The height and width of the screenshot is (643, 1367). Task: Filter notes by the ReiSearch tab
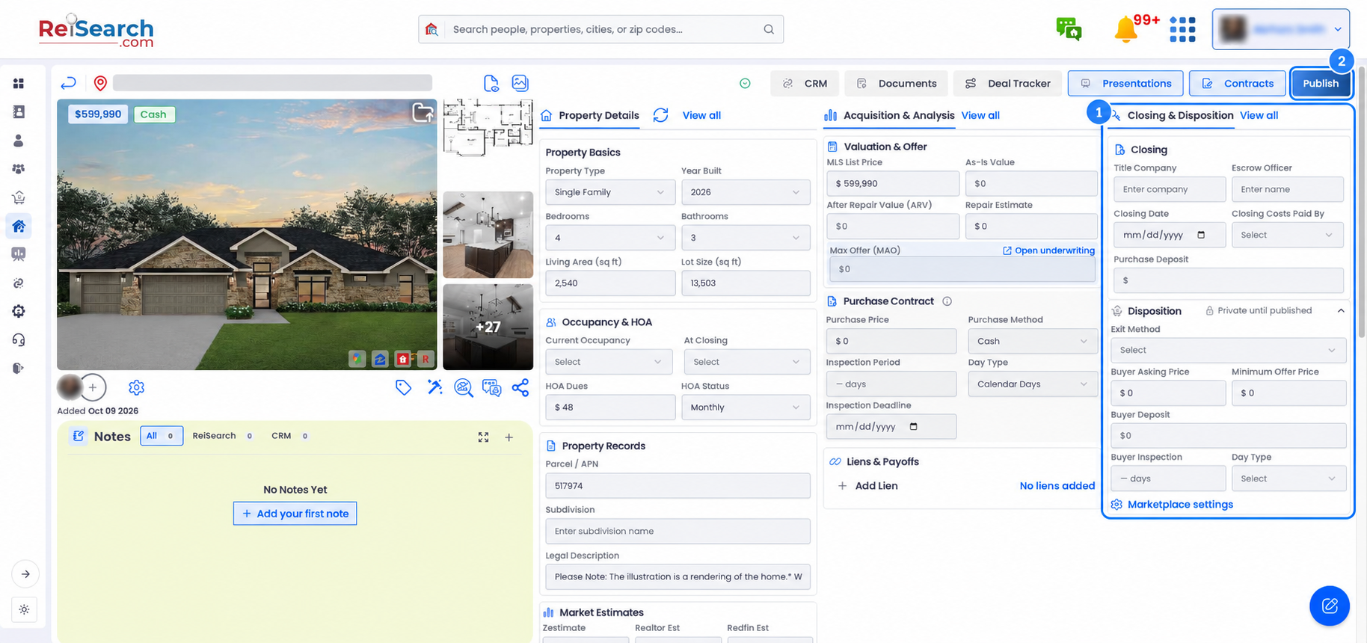[x=222, y=436]
